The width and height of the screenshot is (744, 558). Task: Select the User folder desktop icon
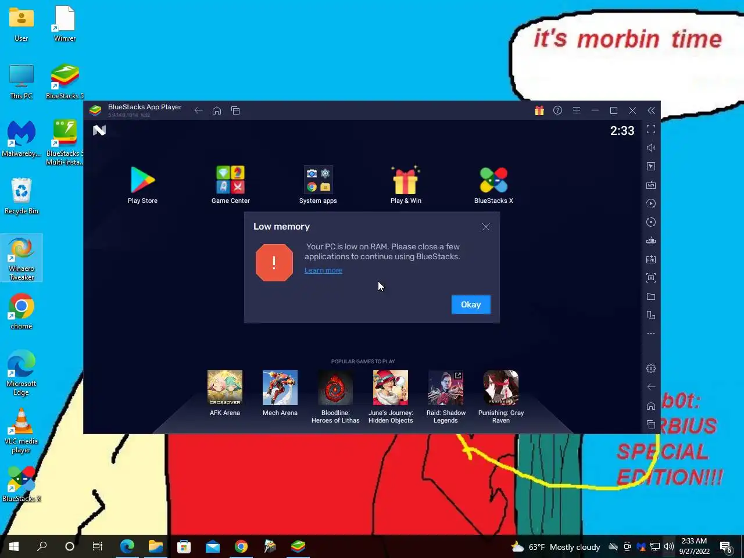22,24
